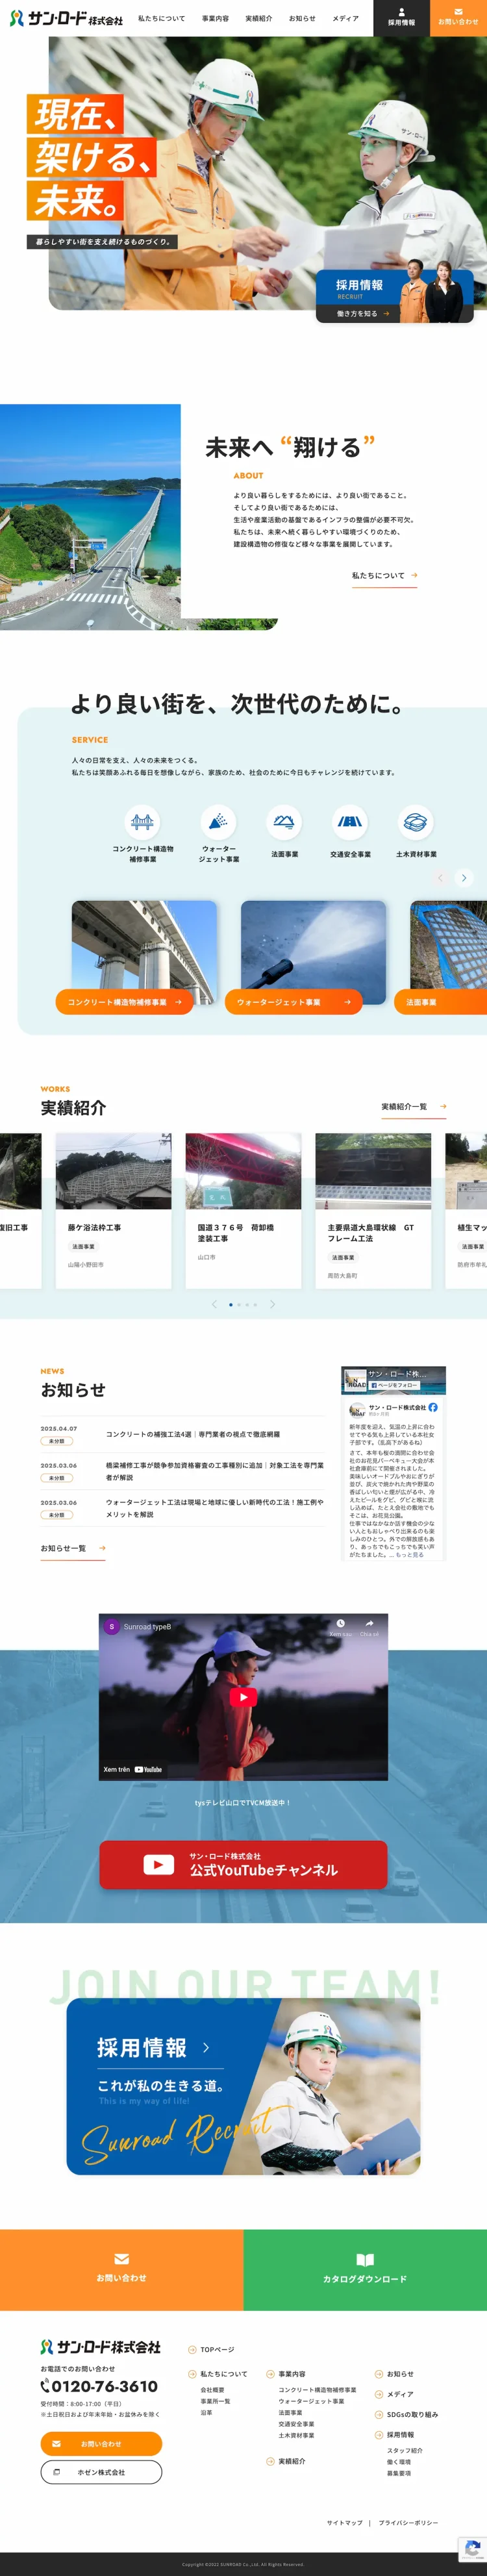Click the green カタログダウンロード book panel

click(x=365, y=2270)
